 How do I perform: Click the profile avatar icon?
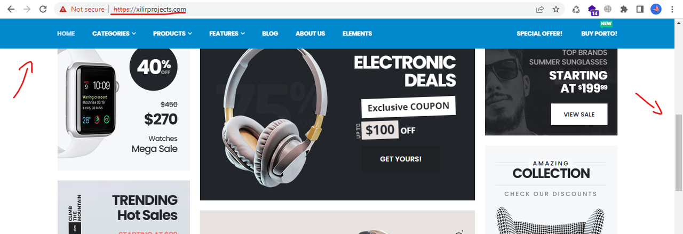[x=656, y=9]
